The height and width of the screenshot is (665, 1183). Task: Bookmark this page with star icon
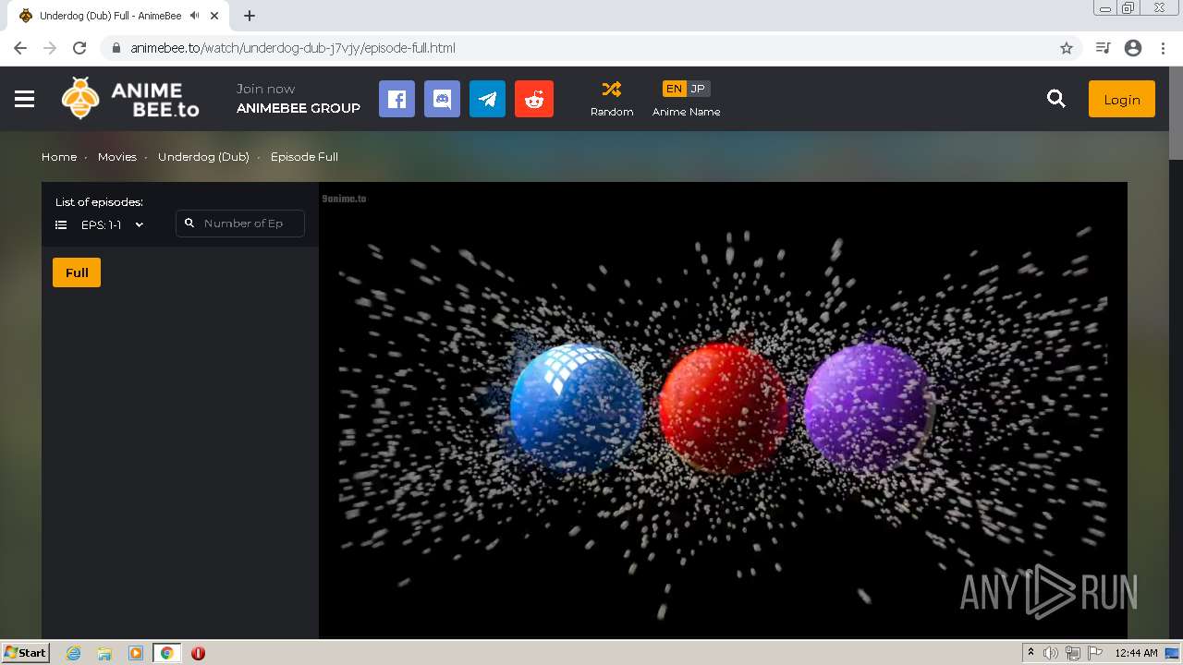point(1067,48)
